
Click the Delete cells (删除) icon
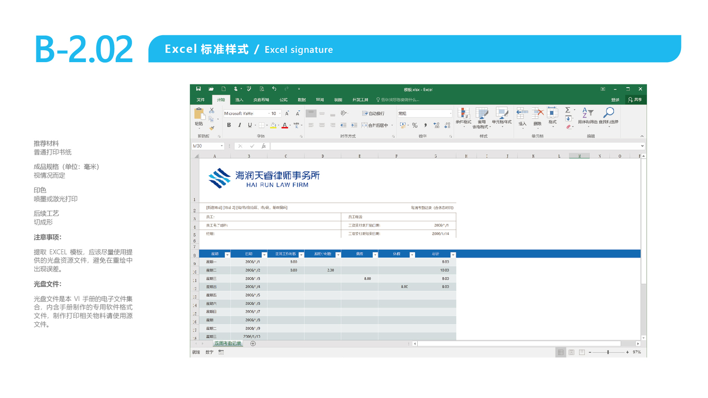(537, 113)
